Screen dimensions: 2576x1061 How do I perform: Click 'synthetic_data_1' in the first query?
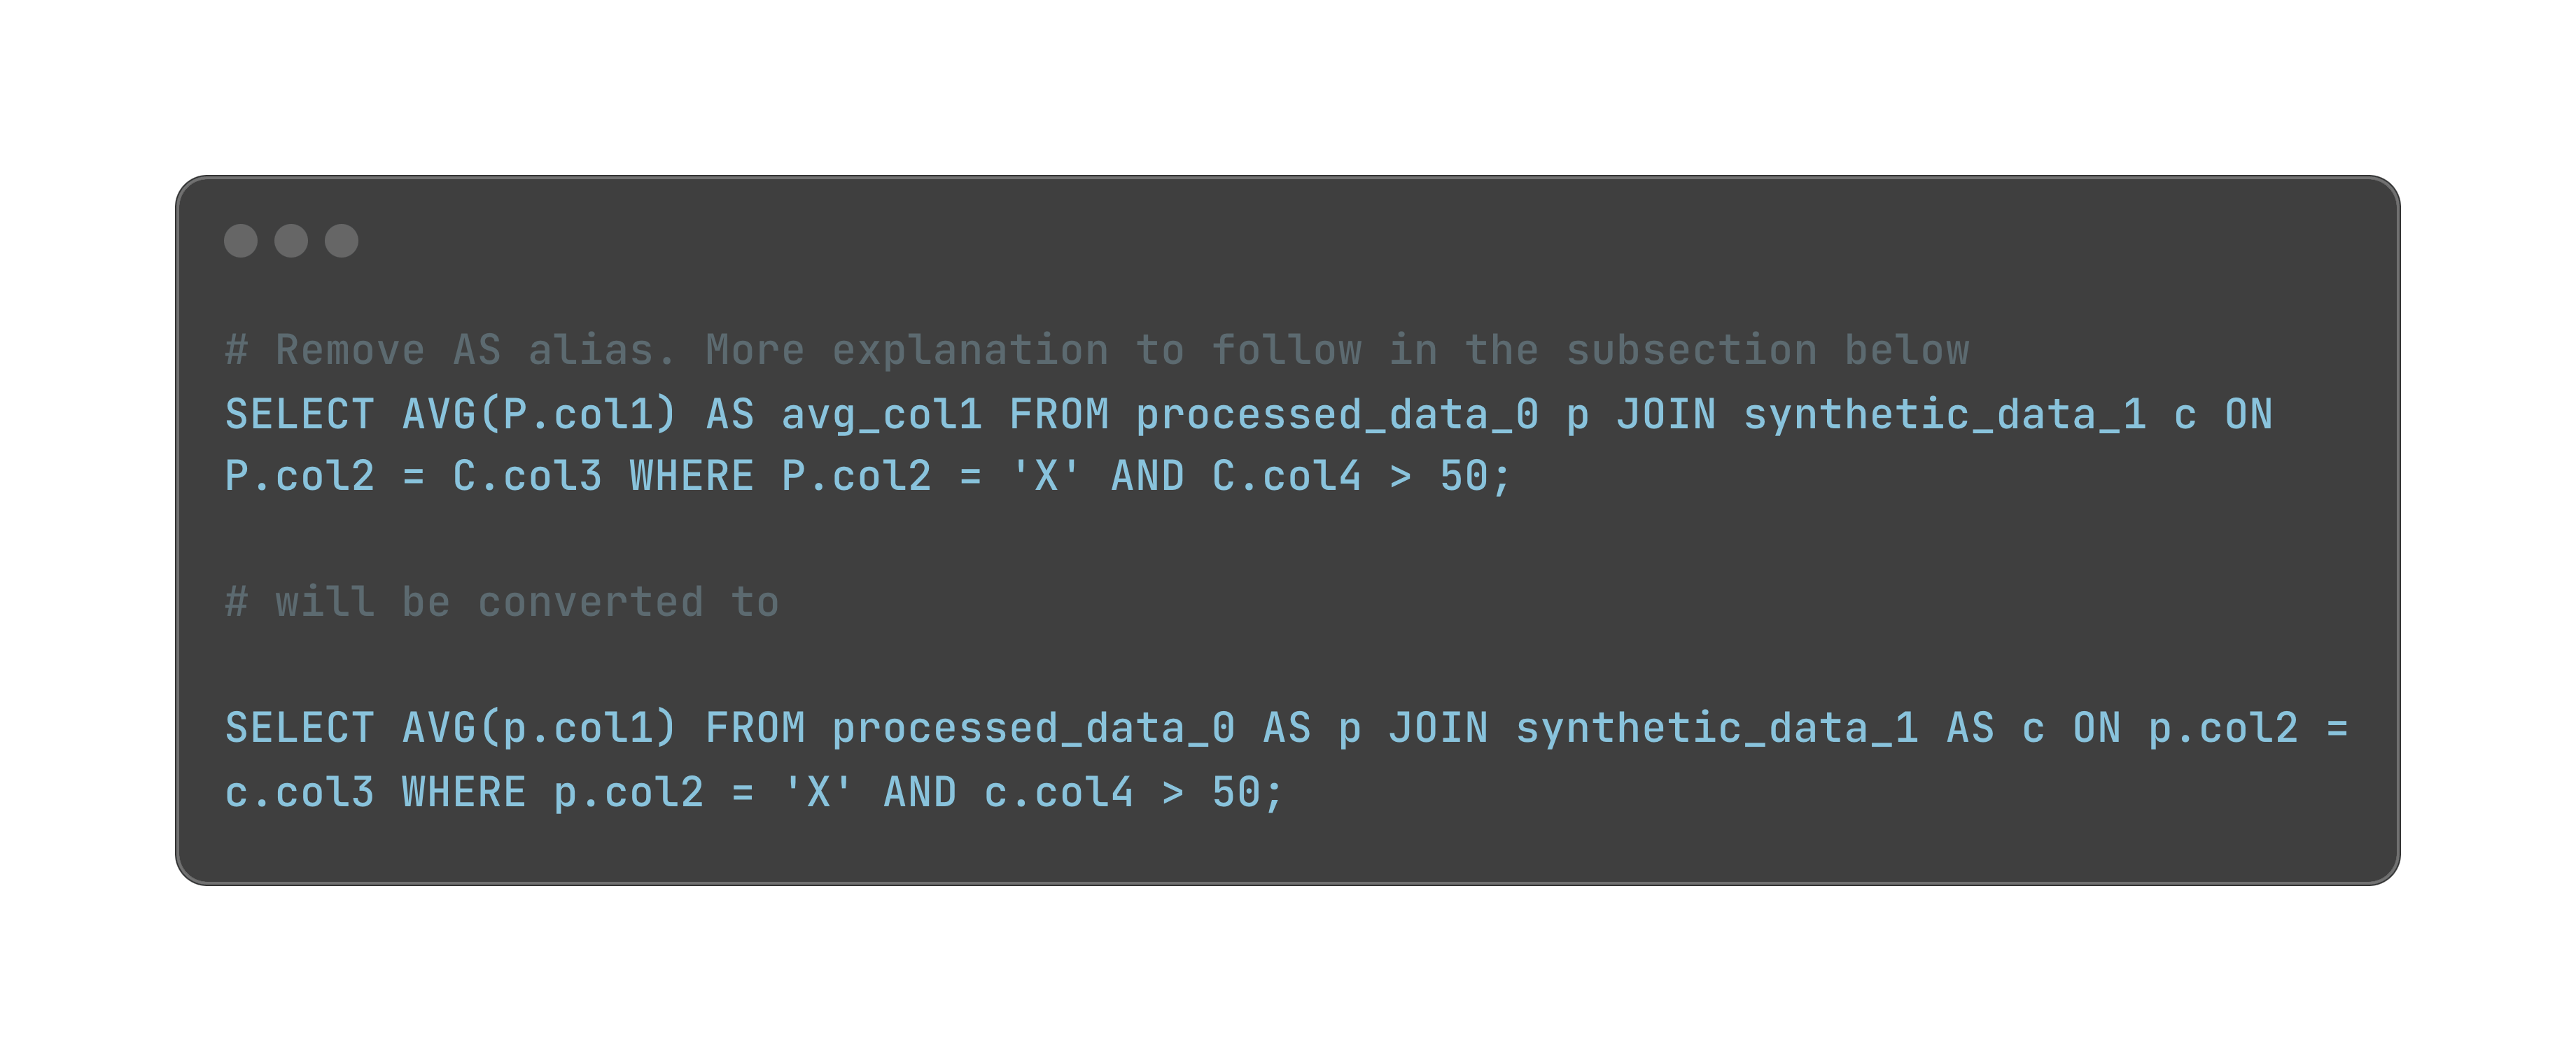point(1945,415)
